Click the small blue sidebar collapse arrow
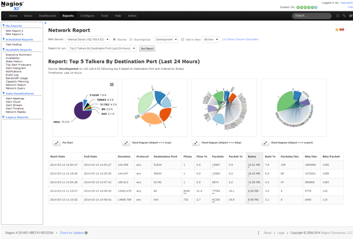This screenshot has height=239, width=353. [45, 23]
